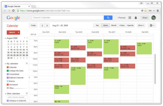
Task: Toggle the Calendar calendar color box
Action: coord(8,67)
